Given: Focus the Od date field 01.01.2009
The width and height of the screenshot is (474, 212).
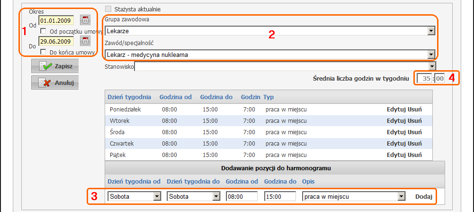Looking at the screenshot, I should 56,20.
